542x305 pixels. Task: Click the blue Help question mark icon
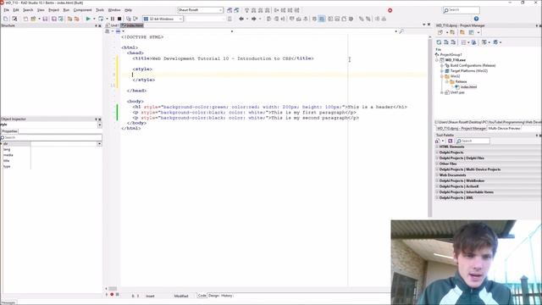point(476,19)
